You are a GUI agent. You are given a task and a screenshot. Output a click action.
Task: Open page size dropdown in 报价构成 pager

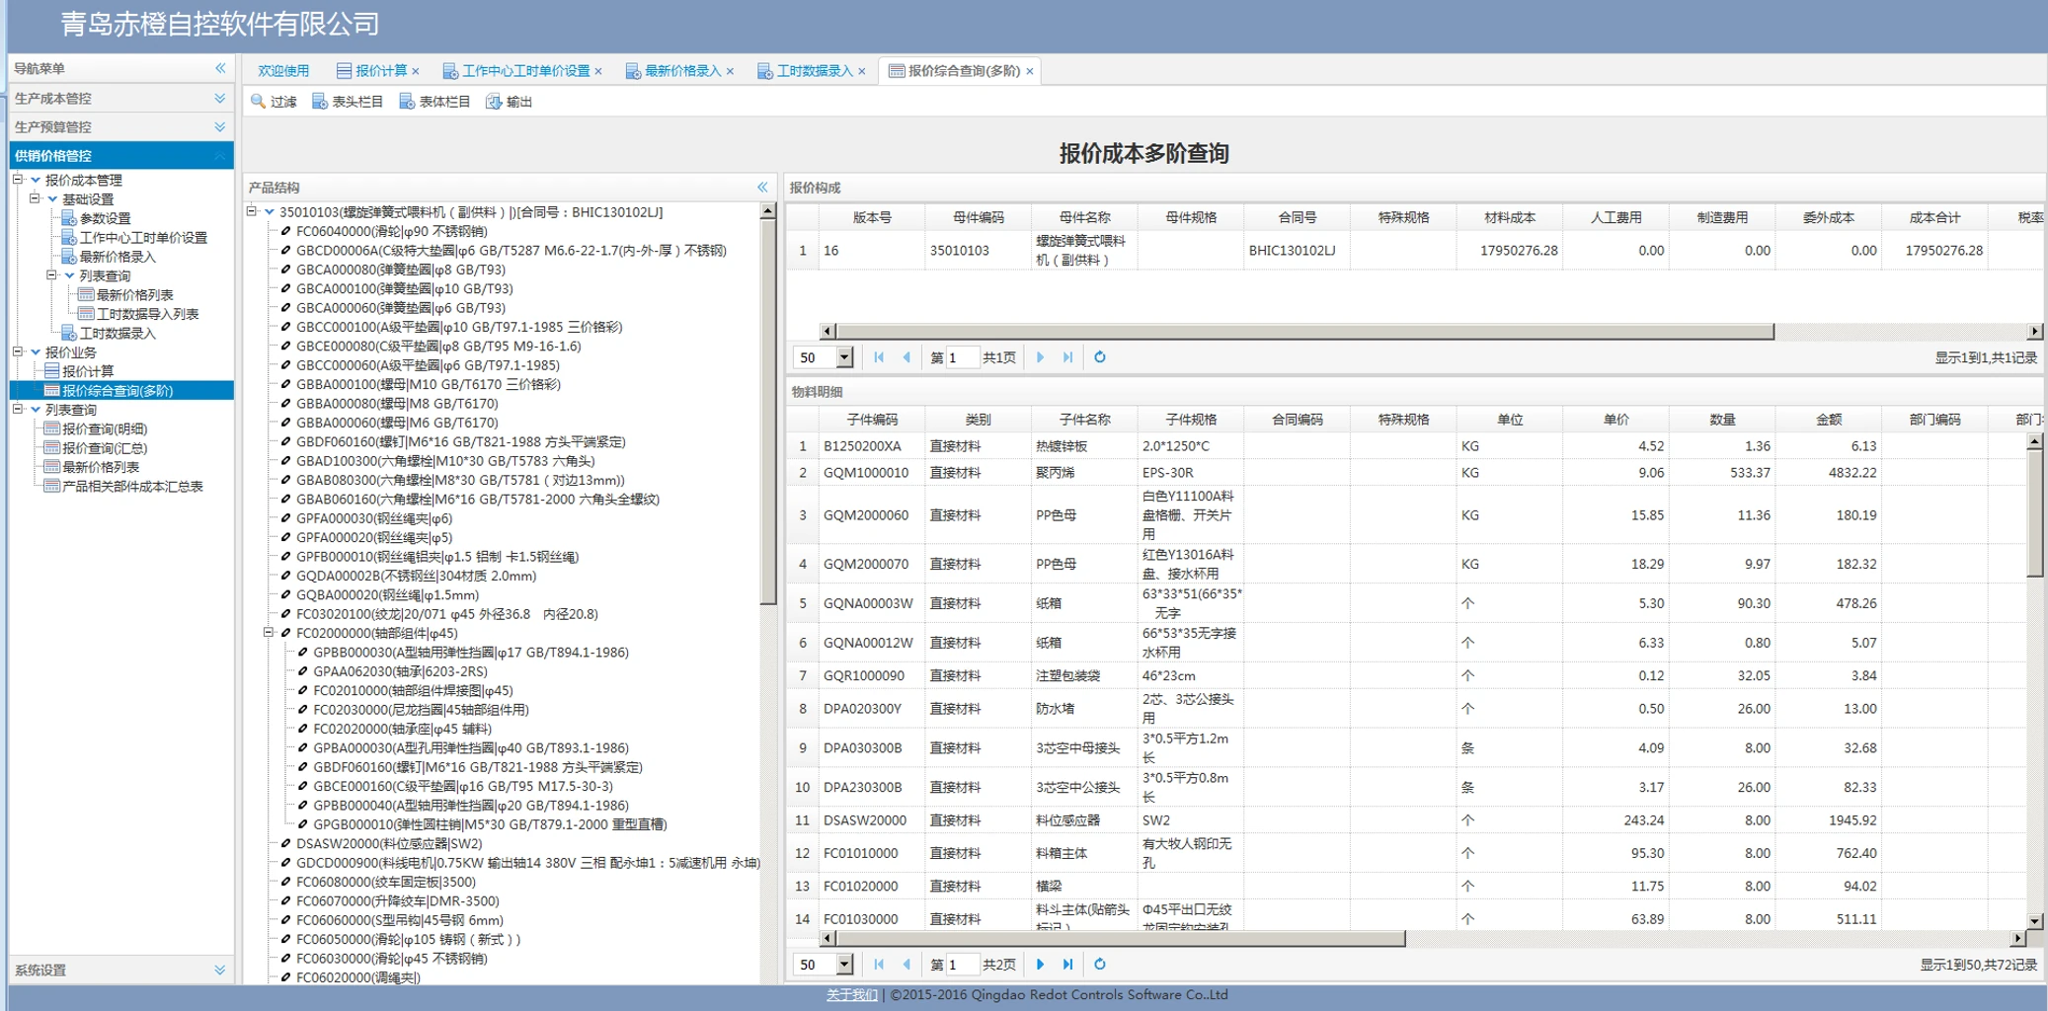(x=844, y=357)
